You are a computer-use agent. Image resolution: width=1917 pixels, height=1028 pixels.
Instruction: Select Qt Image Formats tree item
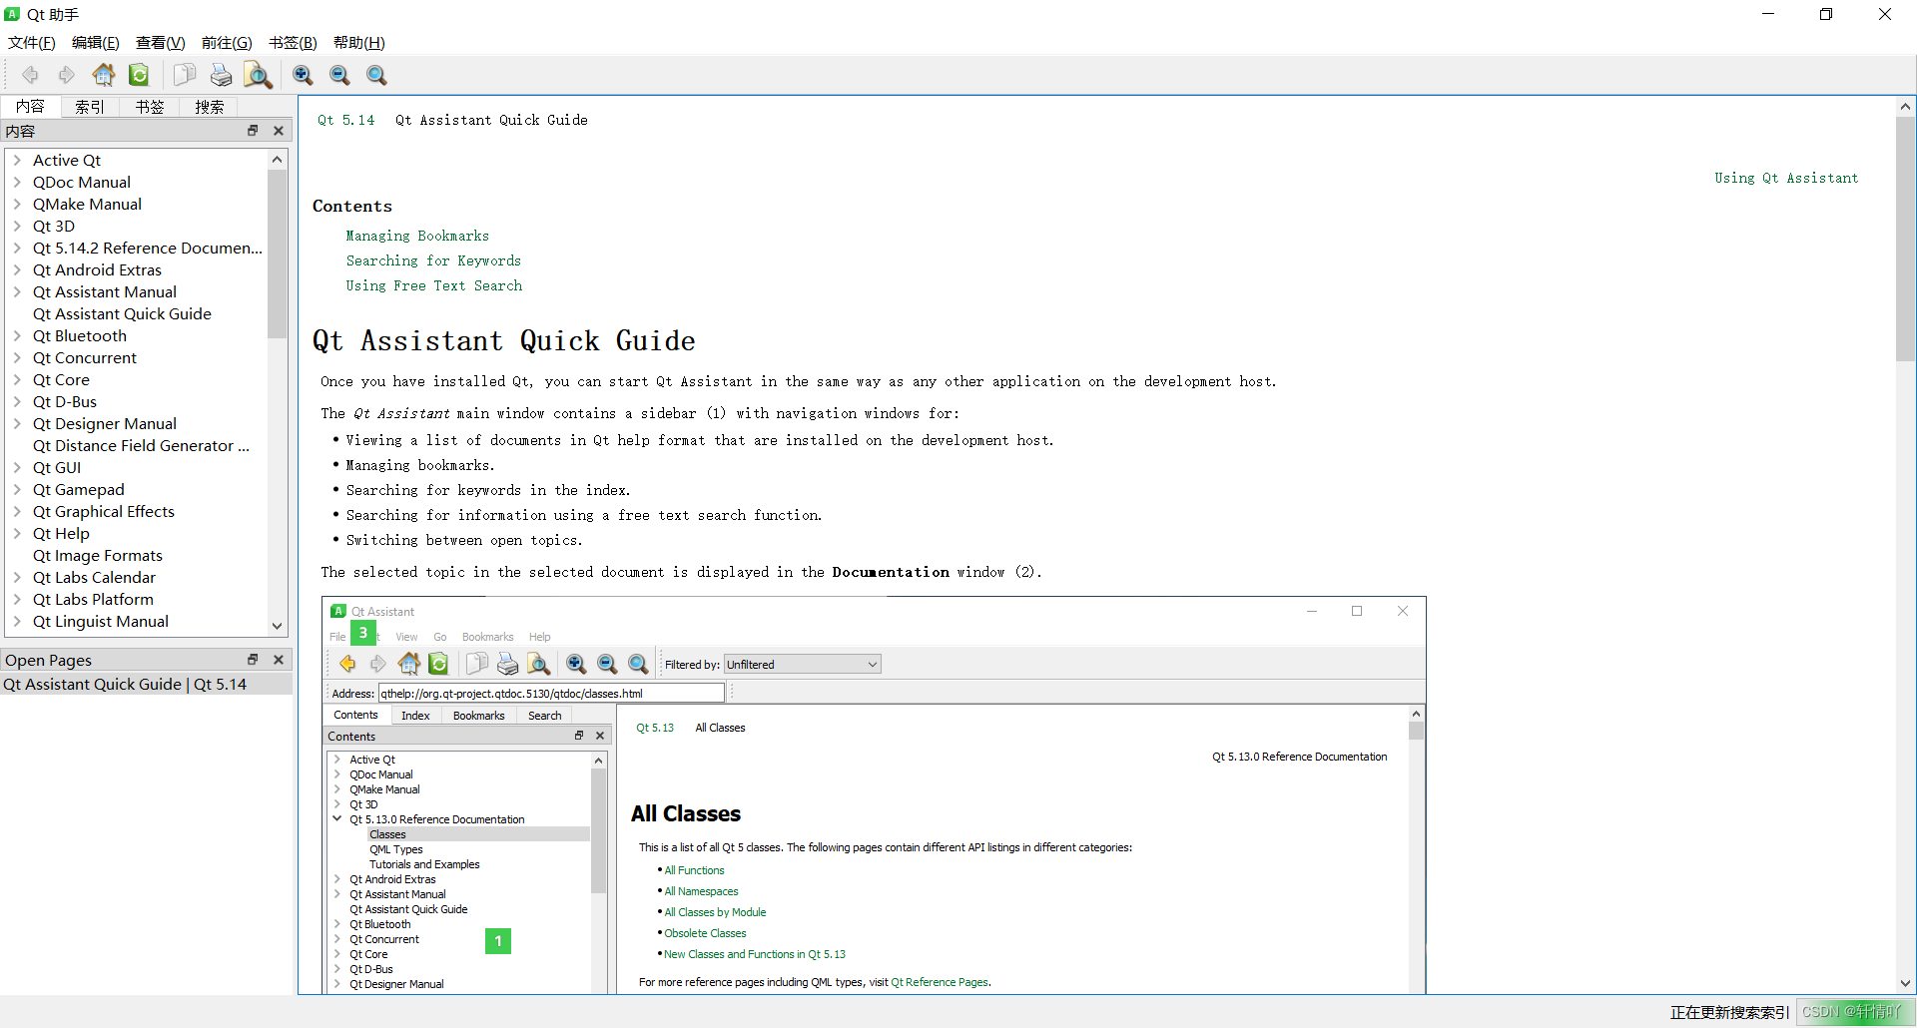click(98, 555)
